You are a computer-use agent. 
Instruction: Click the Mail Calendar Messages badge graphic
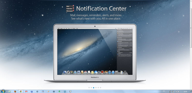coord(70,8)
